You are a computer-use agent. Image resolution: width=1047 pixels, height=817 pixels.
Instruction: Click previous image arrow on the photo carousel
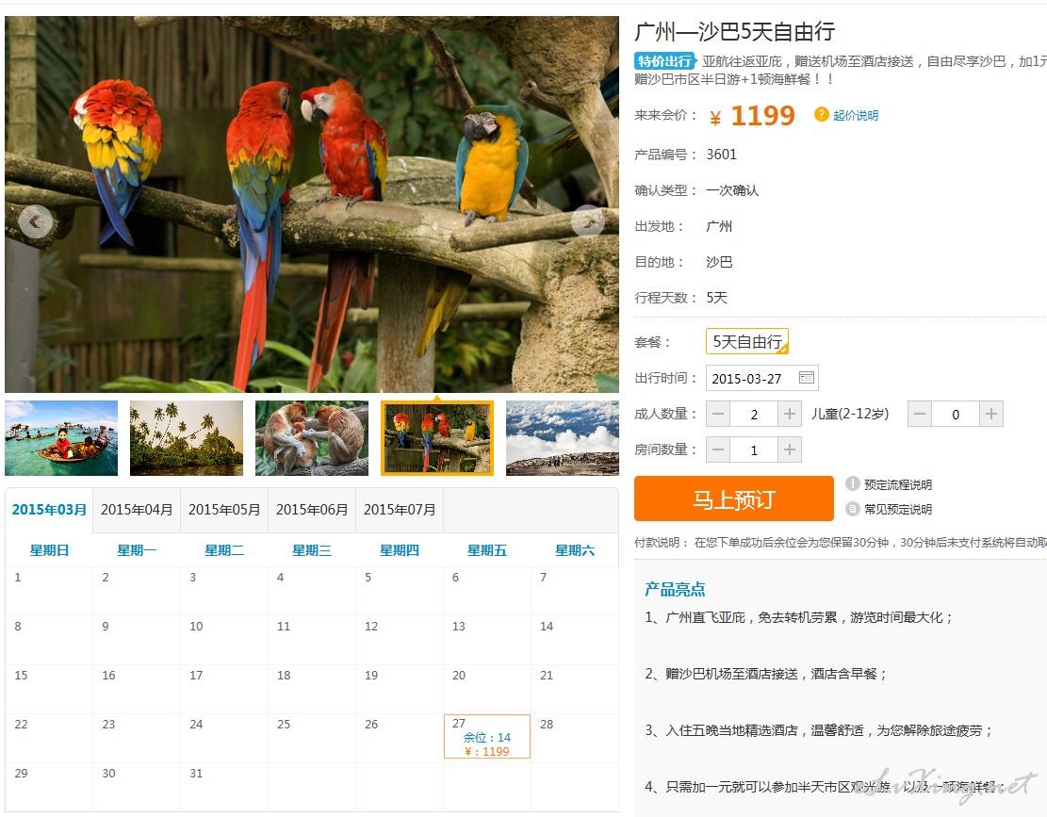pyautogui.click(x=36, y=221)
